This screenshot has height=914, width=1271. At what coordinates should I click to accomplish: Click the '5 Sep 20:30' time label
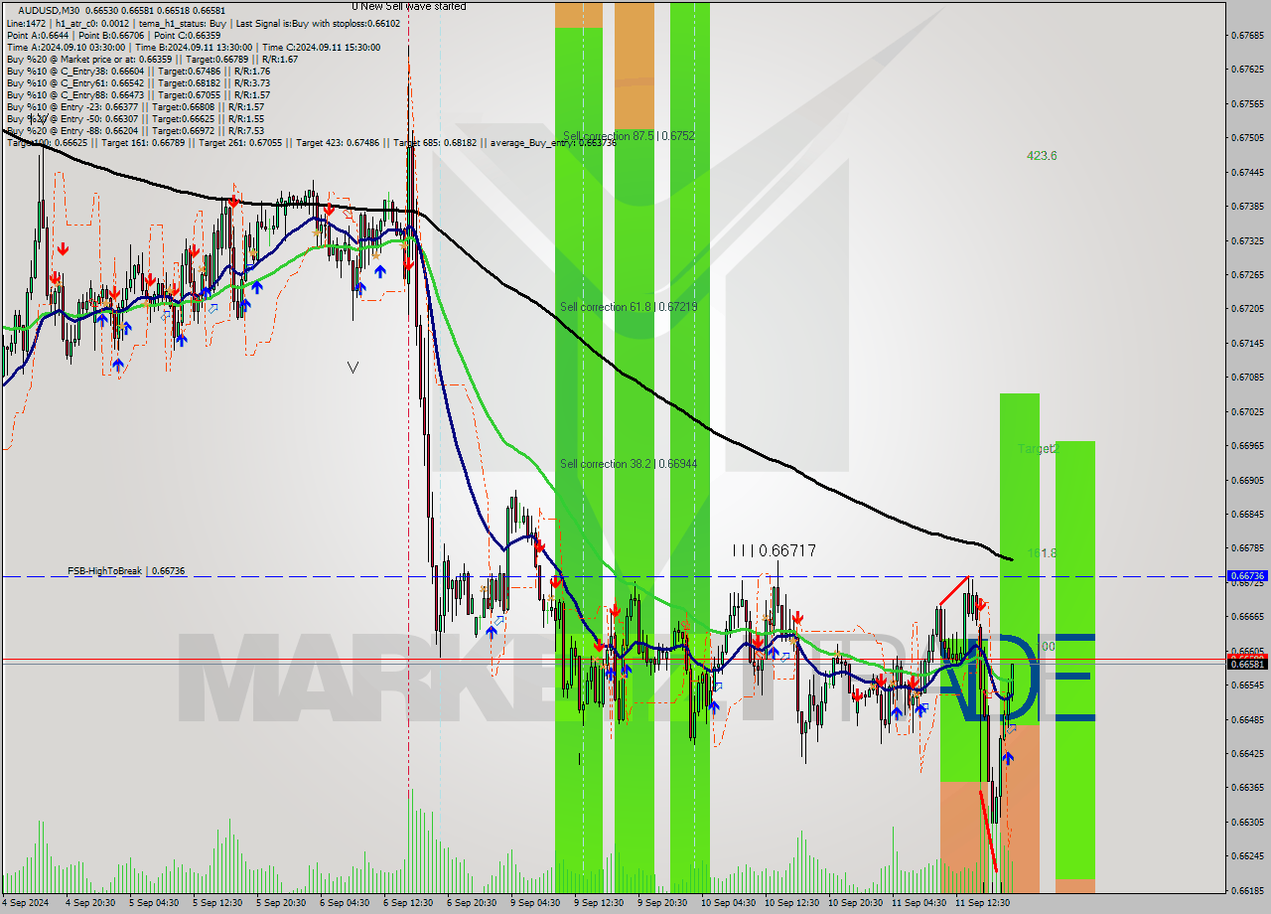280,903
